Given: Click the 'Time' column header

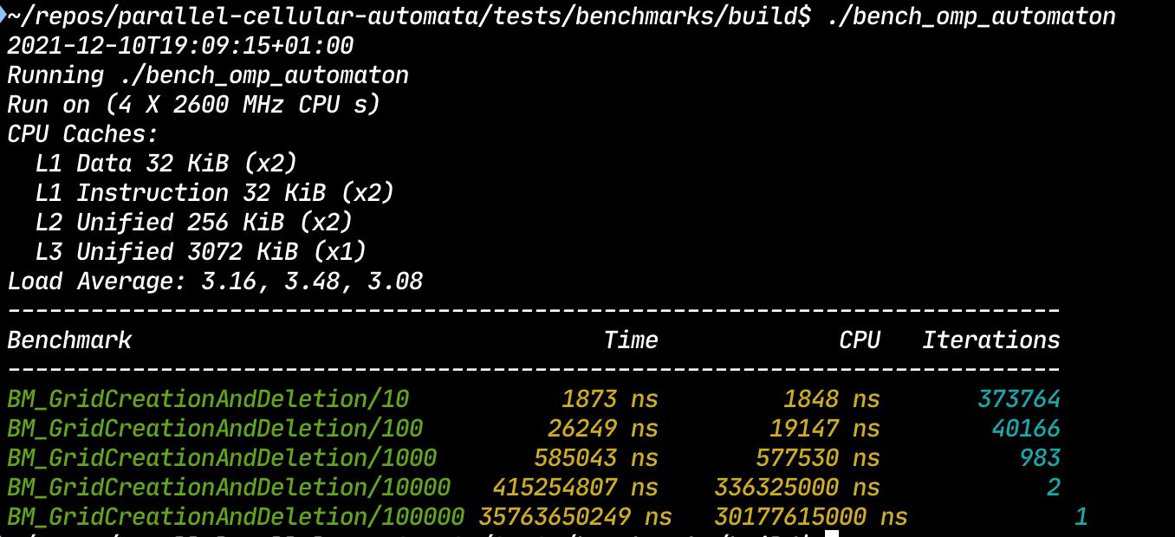Looking at the screenshot, I should coord(631,340).
